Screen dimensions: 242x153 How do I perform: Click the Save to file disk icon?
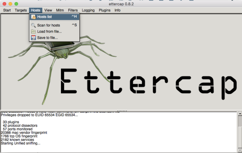[33, 38]
